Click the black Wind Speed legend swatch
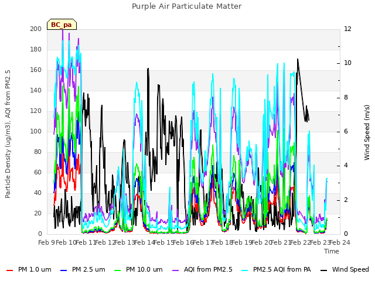 [323, 270]
